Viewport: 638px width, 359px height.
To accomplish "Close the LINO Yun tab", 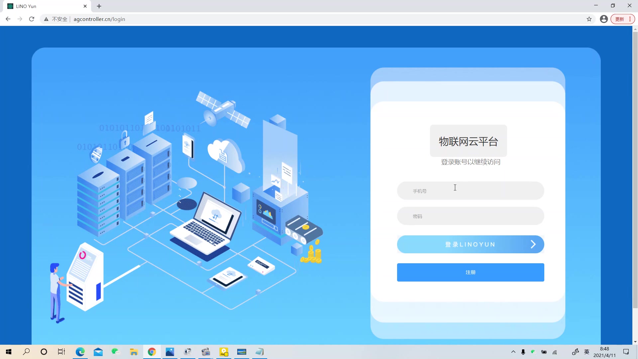I will point(85,6).
